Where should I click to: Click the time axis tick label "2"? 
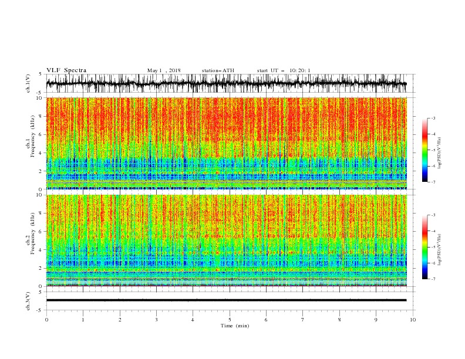pos(120,320)
